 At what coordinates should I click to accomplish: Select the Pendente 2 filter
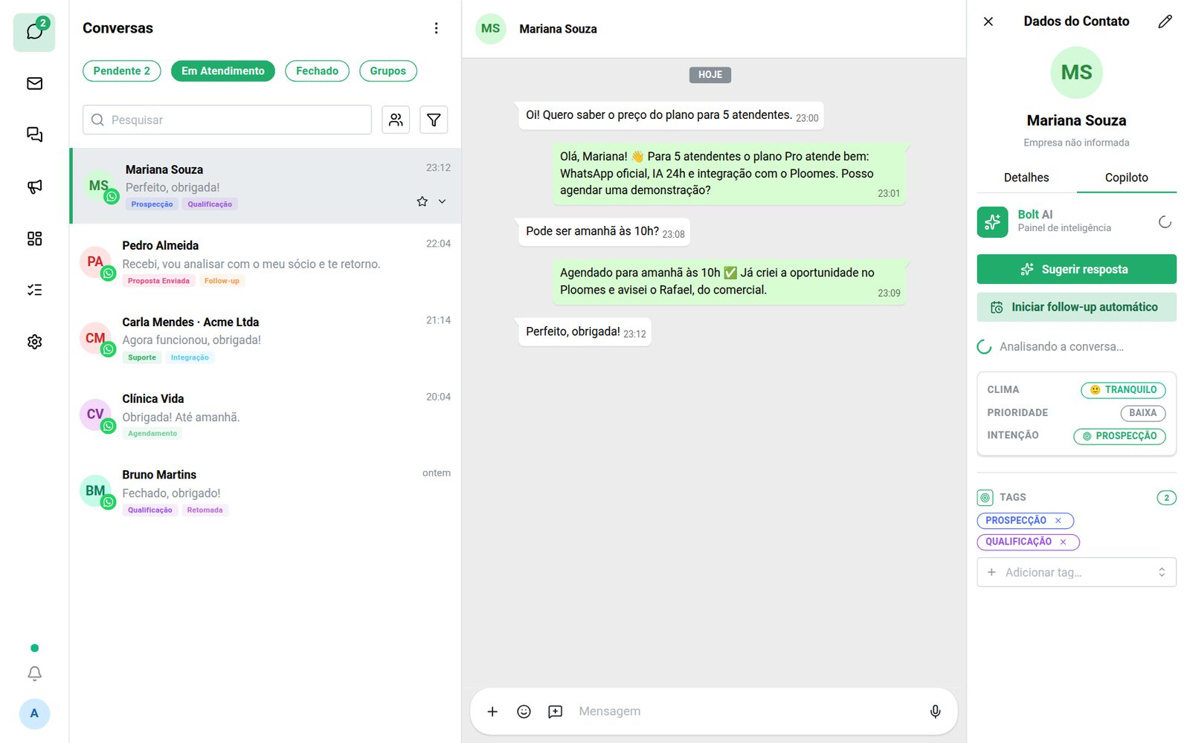(121, 71)
